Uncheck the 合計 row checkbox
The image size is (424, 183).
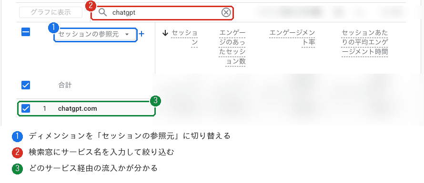(x=26, y=85)
